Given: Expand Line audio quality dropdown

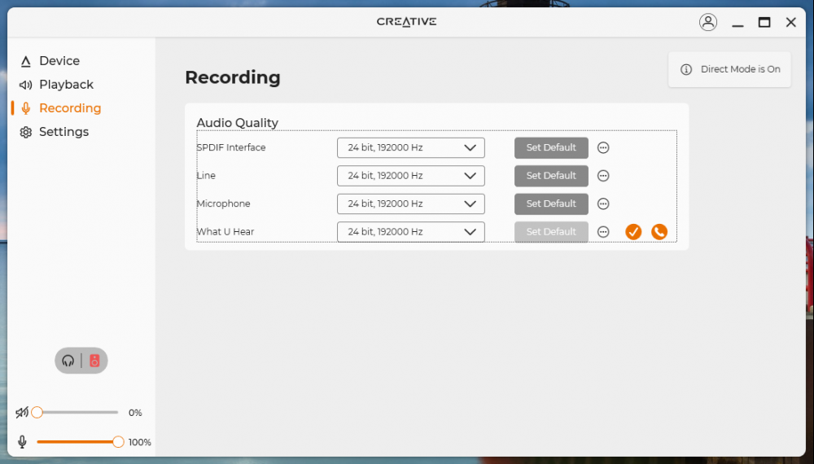Looking at the screenshot, I should 411,176.
